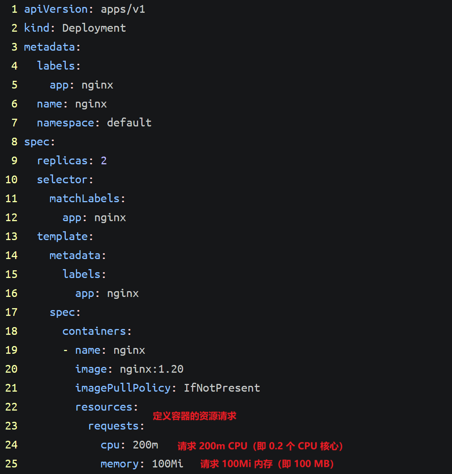Click the resources key on line 22
Viewport: 452px width, 474px height.
[104, 407]
